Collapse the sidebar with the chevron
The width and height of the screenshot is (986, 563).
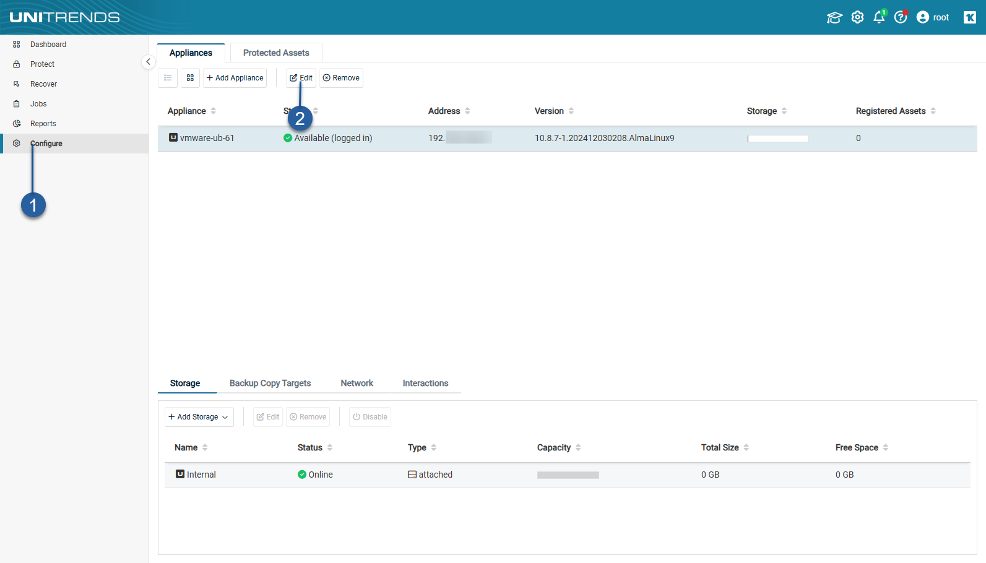tap(148, 62)
